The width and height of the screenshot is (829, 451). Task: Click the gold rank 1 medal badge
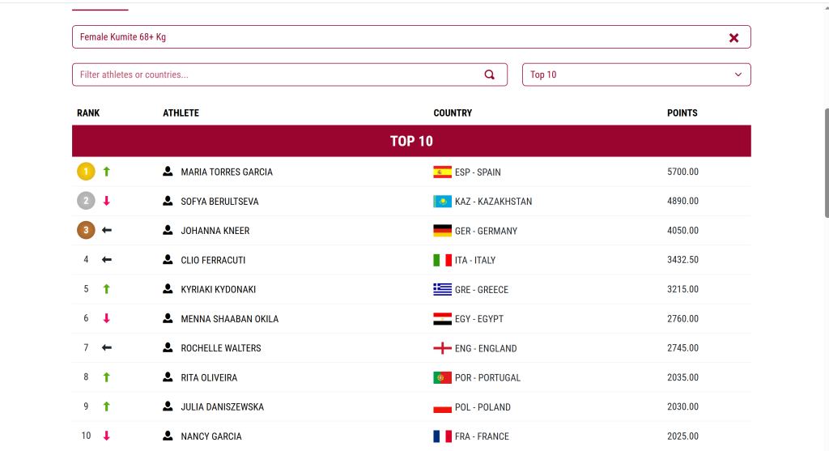pos(86,172)
